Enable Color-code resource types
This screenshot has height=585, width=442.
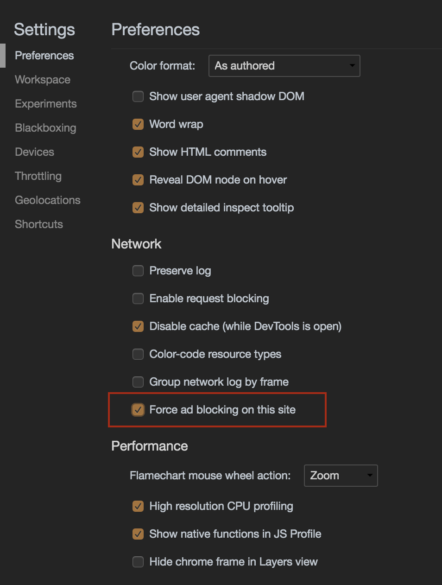(138, 354)
